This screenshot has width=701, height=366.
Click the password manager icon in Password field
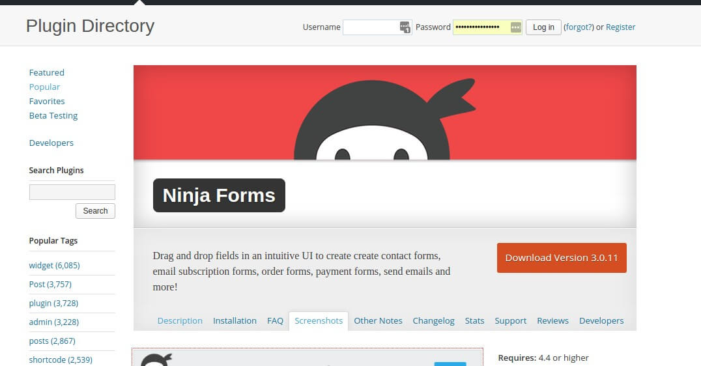coord(515,27)
